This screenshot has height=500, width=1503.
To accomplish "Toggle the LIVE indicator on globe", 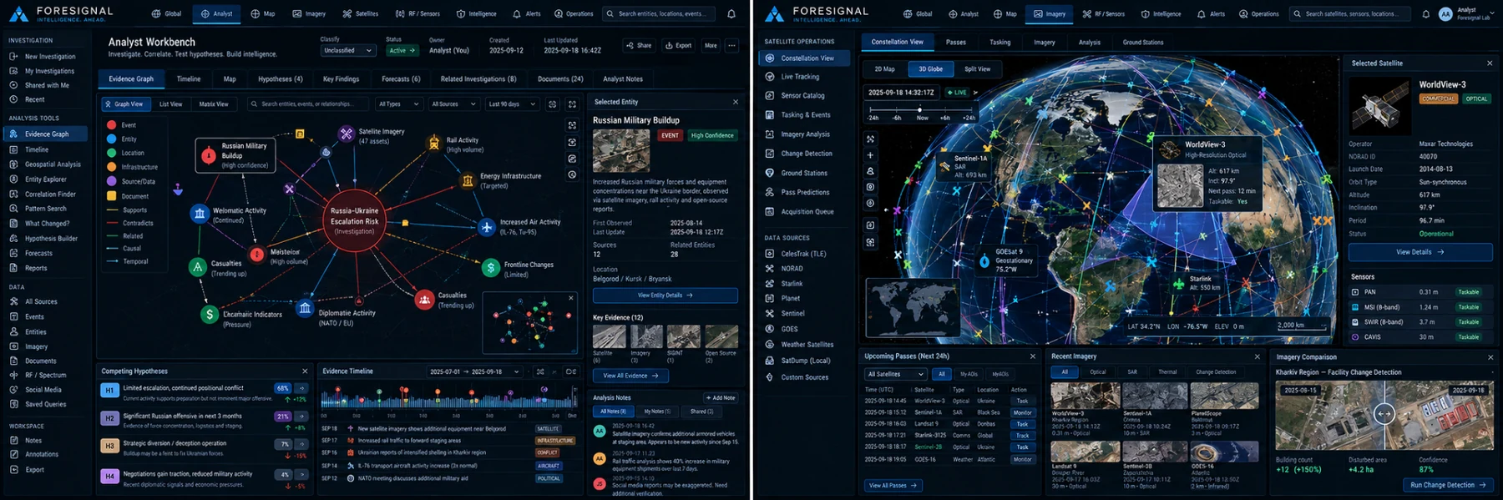I will point(957,93).
